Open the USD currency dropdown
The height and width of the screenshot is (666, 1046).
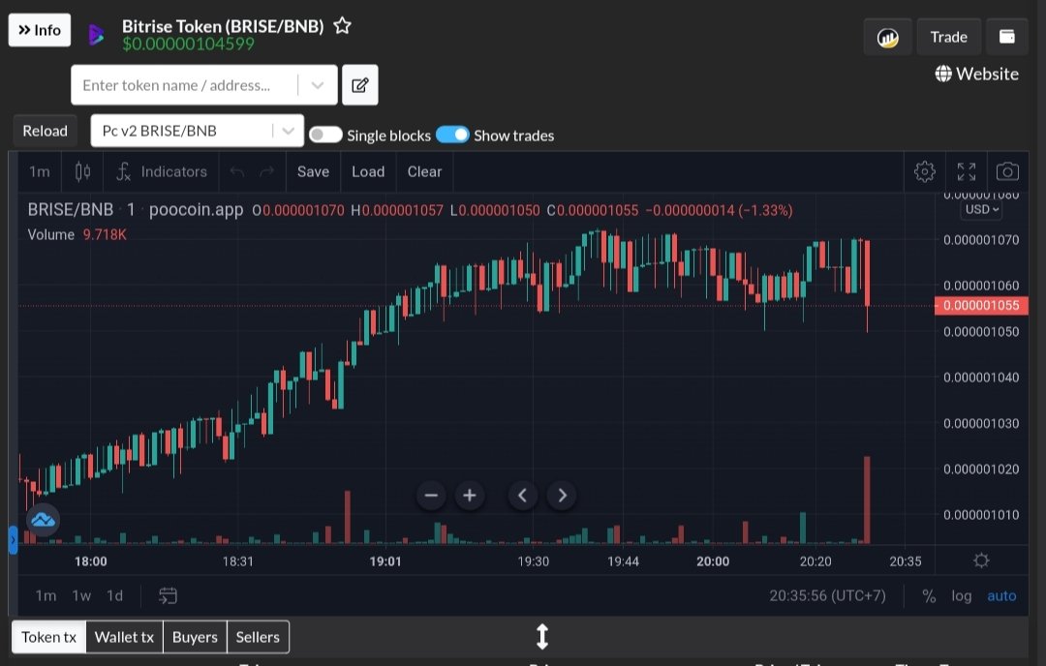(x=982, y=209)
